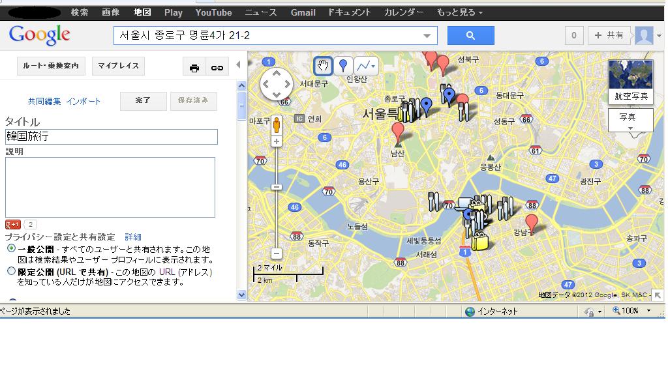The width and height of the screenshot is (668, 391).
Task: Select the add placemark tool
Action: [x=343, y=66]
